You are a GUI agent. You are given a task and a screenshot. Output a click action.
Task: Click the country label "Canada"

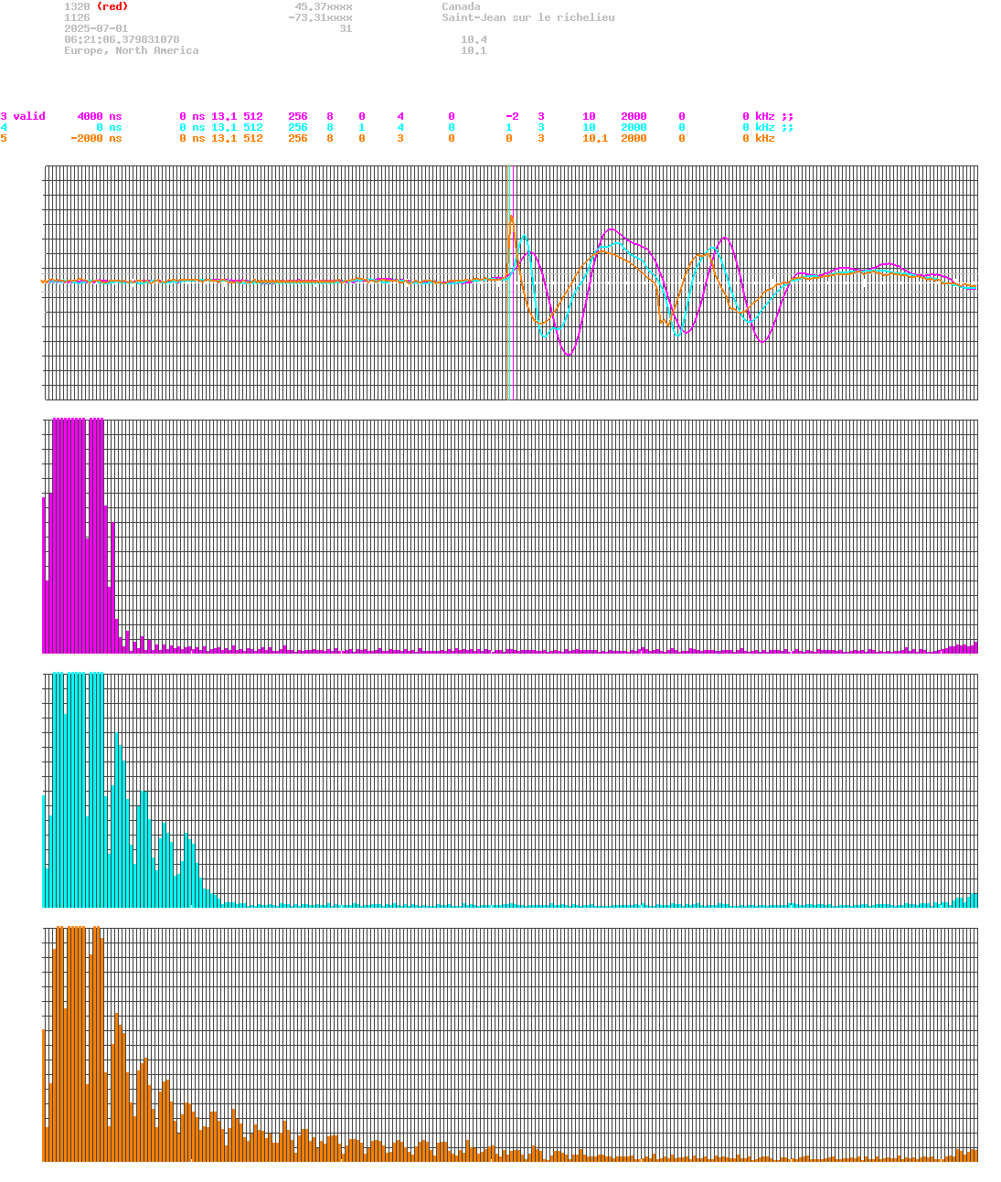click(x=461, y=6)
